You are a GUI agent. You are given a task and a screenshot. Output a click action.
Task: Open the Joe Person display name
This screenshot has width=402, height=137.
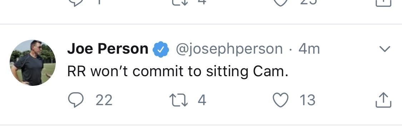(108, 49)
